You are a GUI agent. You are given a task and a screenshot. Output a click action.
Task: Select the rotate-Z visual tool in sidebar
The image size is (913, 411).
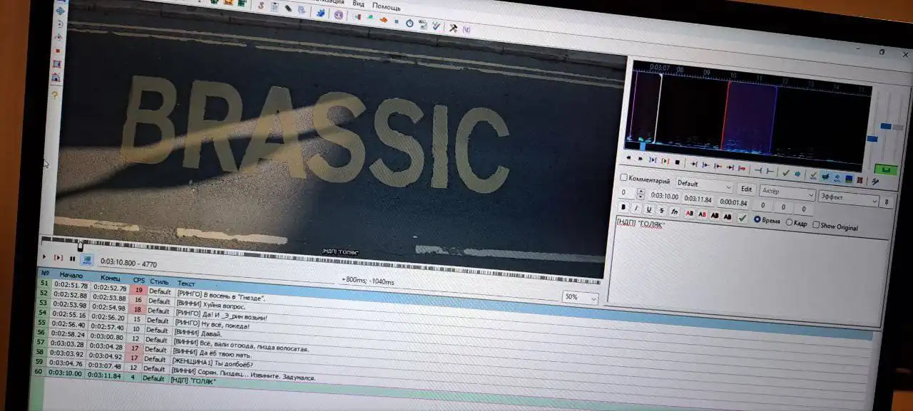(60, 24)
